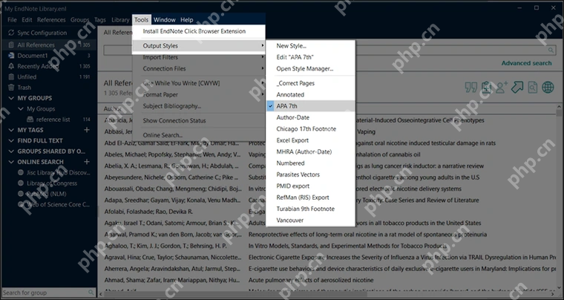Select the Numbered output style
Image resolution: width=564 pixels, height=300 pixels.
tap(310, 163)
